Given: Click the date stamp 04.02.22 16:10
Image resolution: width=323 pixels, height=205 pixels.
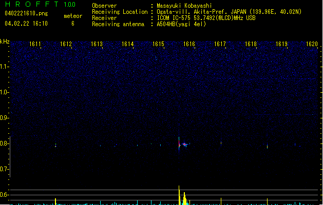Looking at the screenshot, I should [26, 24].
